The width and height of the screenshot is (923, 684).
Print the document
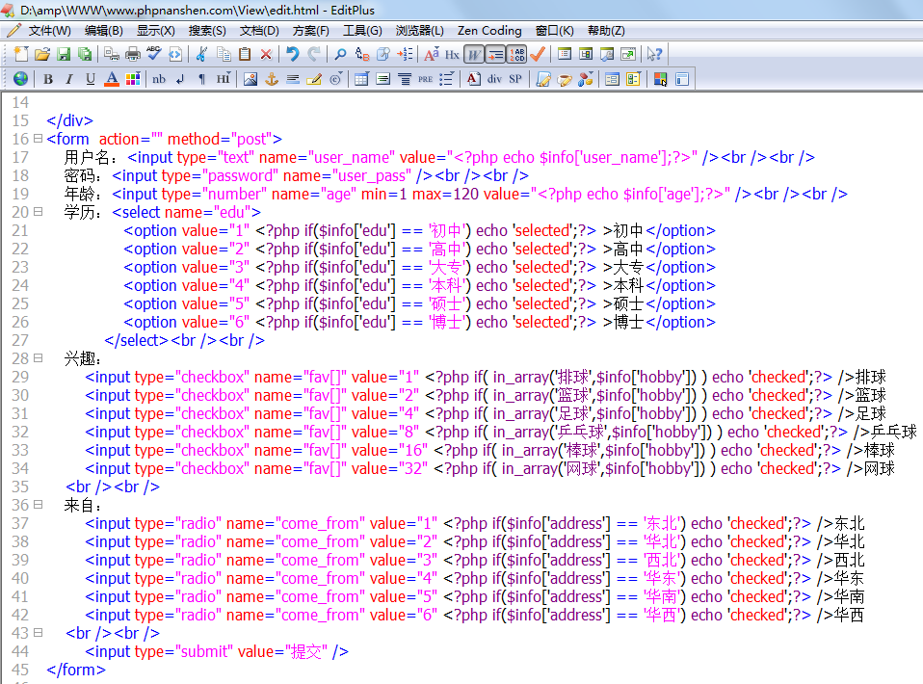(x=133, y=54)
